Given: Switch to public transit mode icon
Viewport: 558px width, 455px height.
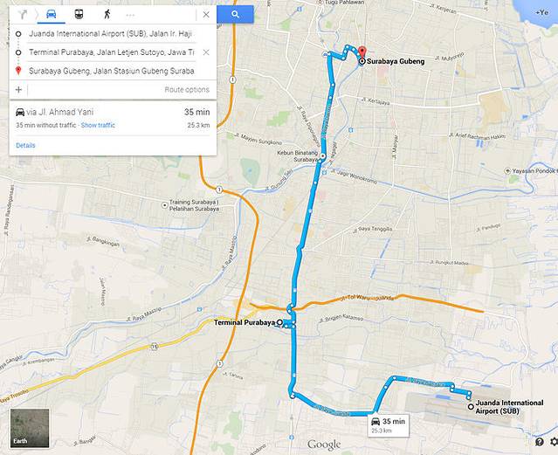Looking at the screenshot, I should click(79, 14).
